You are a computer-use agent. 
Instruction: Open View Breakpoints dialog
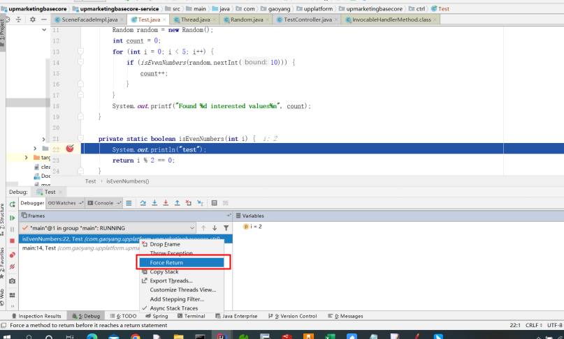click(x=12, y=255)
